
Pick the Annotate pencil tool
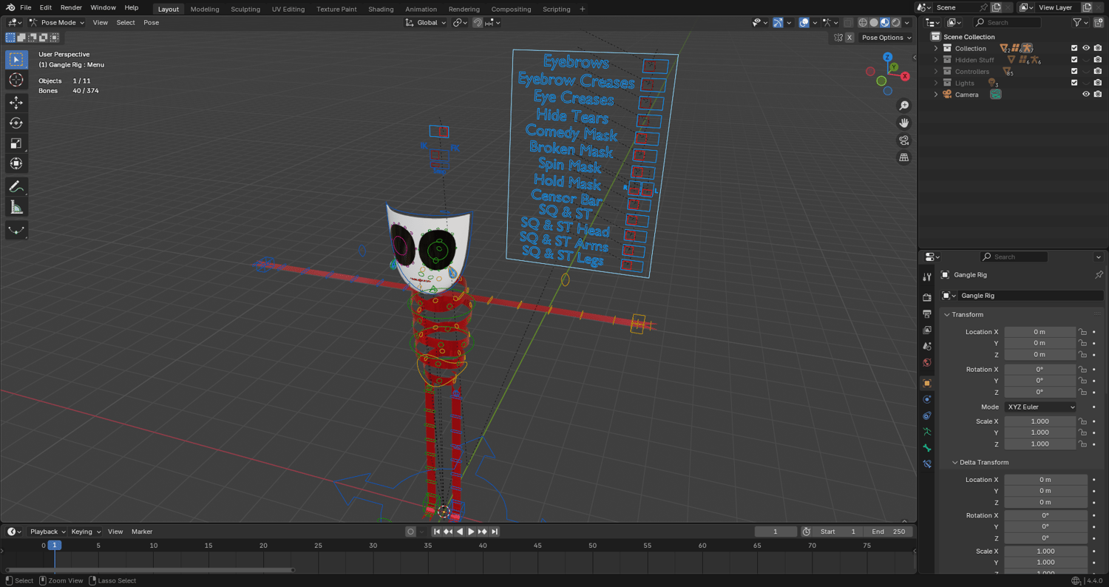coord(16,187)
